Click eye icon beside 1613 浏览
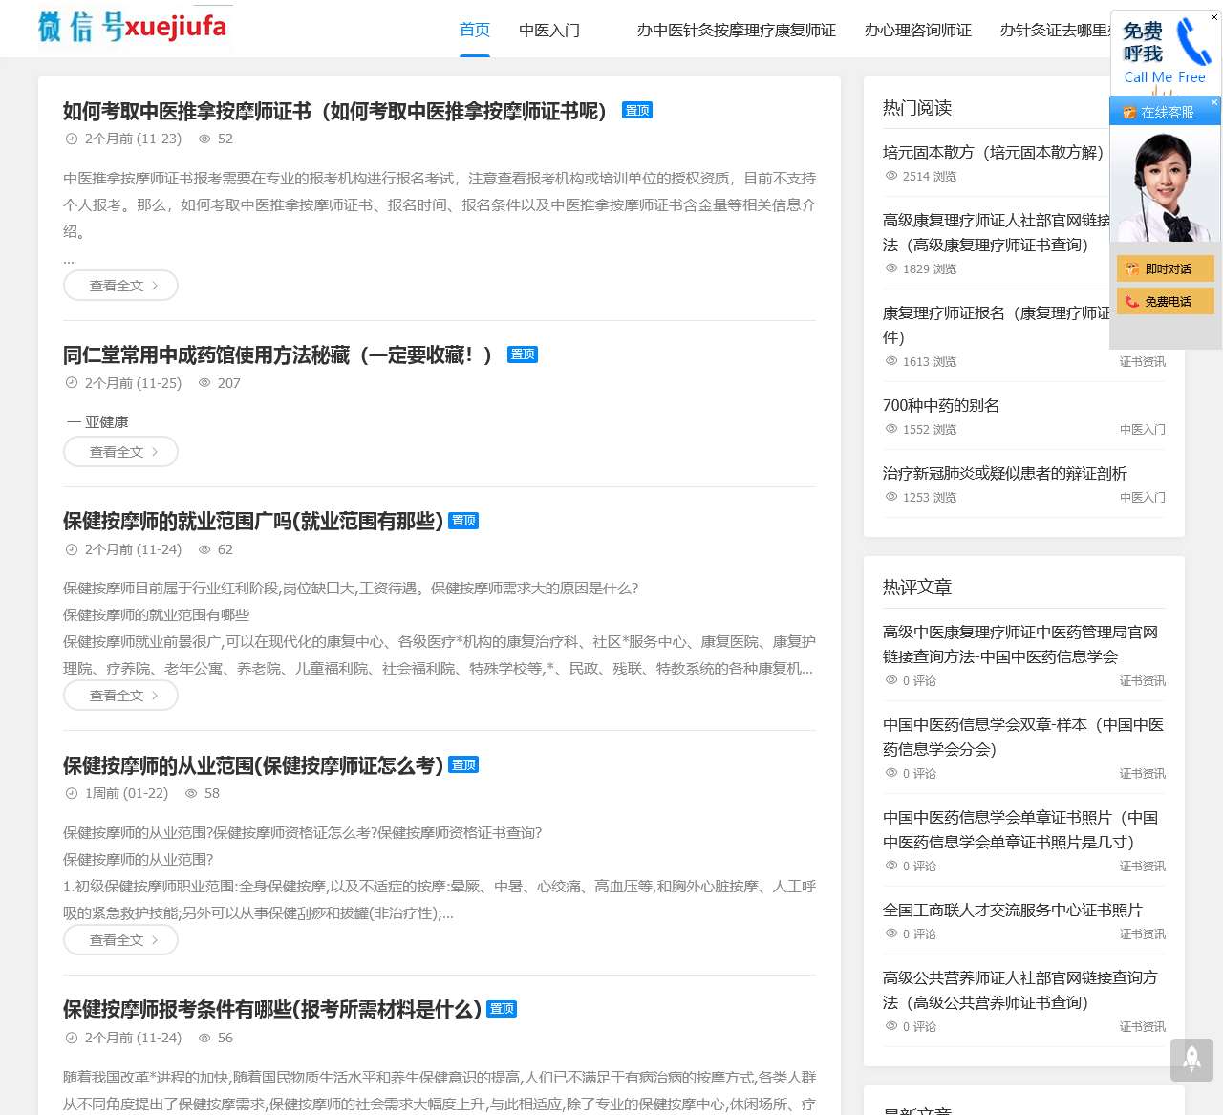The width and height of the screenshot is (1223, 1115). pos(891,361)
